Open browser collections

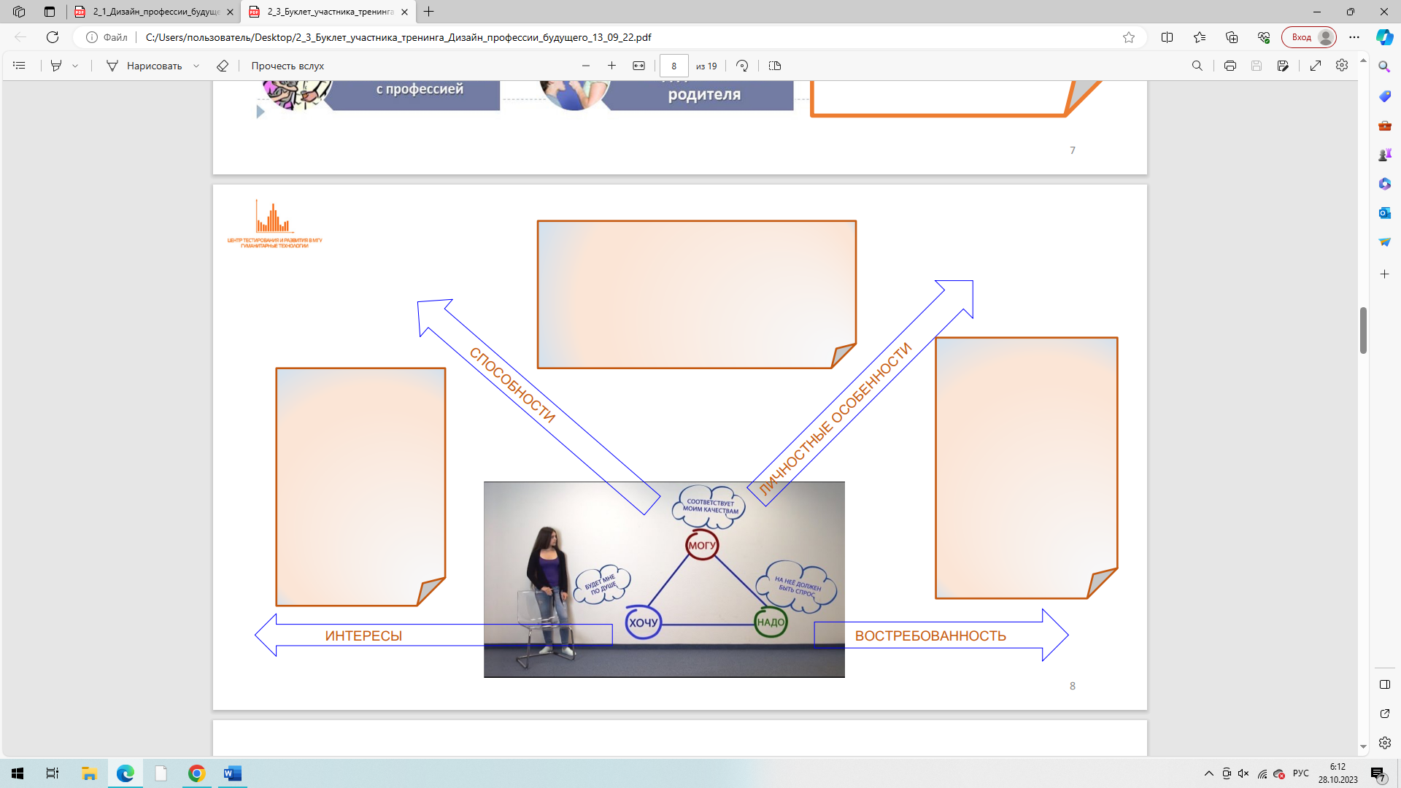(x=1232, y=37)
